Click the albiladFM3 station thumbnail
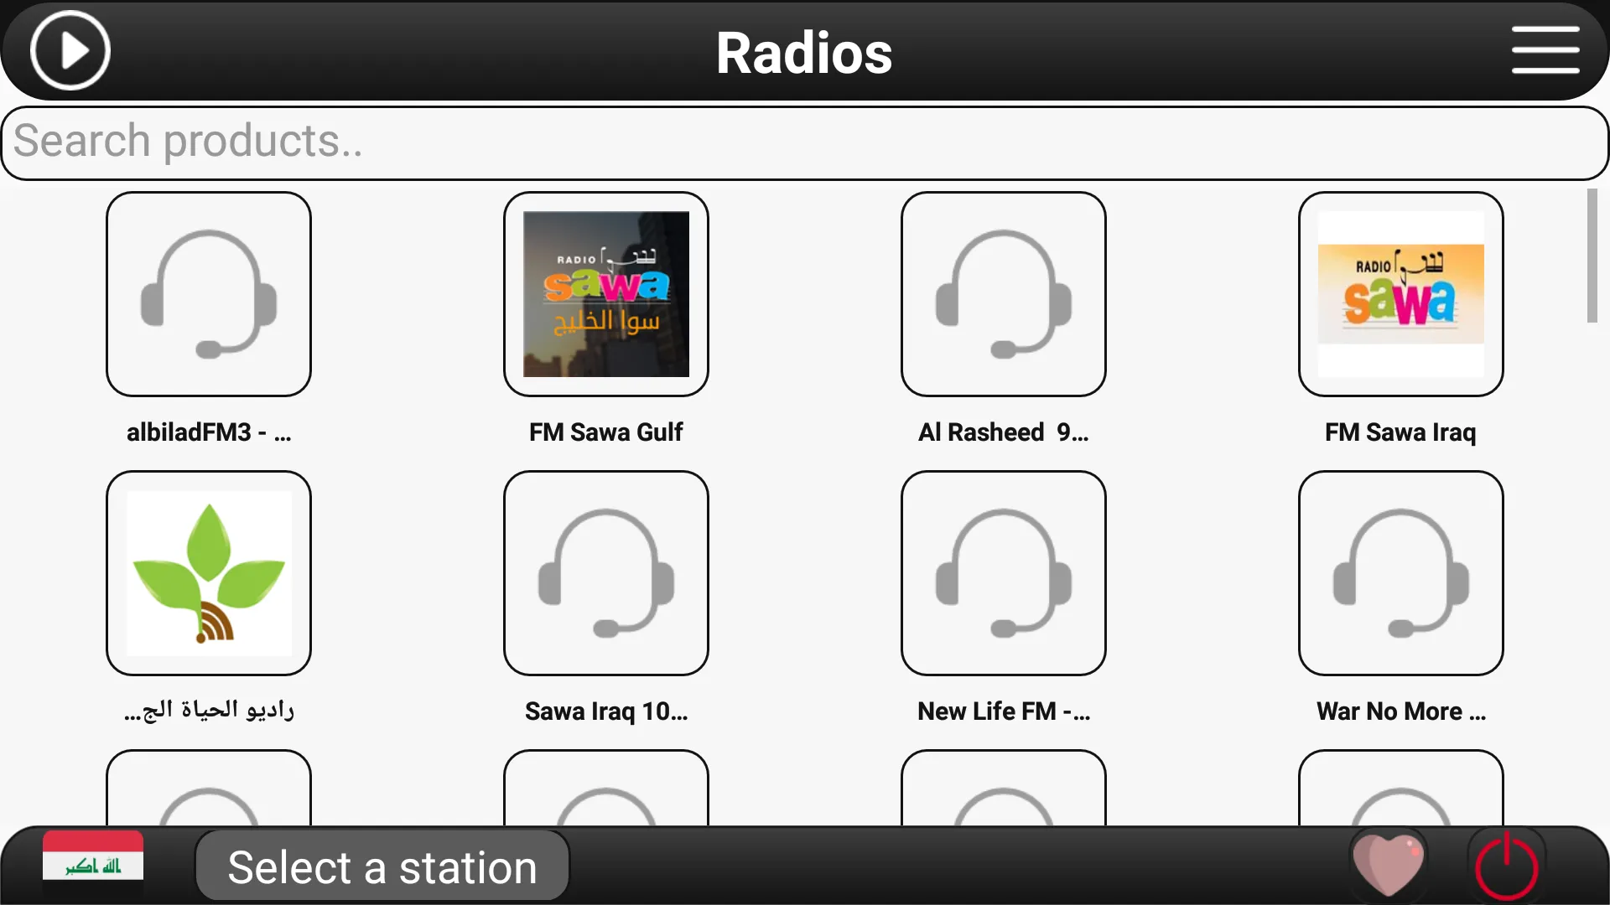The image size is (1610, 905). (x=208, y=292)
